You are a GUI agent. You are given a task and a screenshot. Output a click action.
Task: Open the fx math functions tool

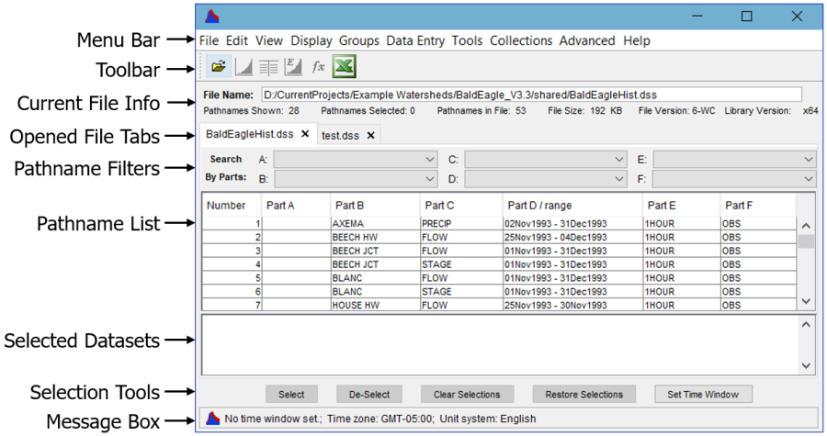318,67
